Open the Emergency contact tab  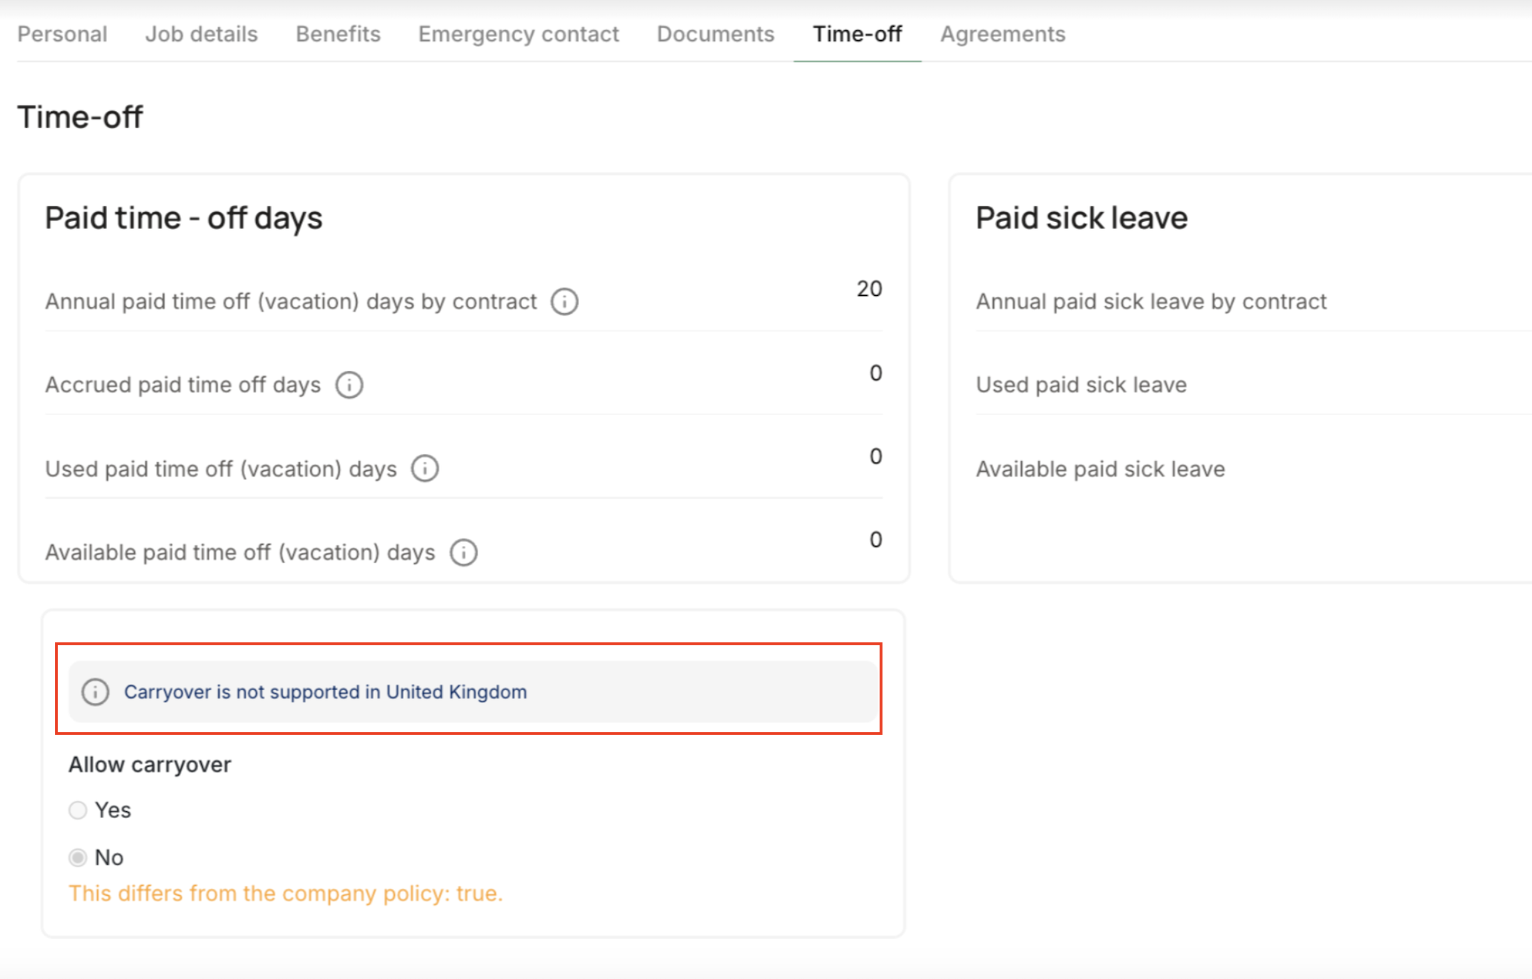tap(518, 34)
